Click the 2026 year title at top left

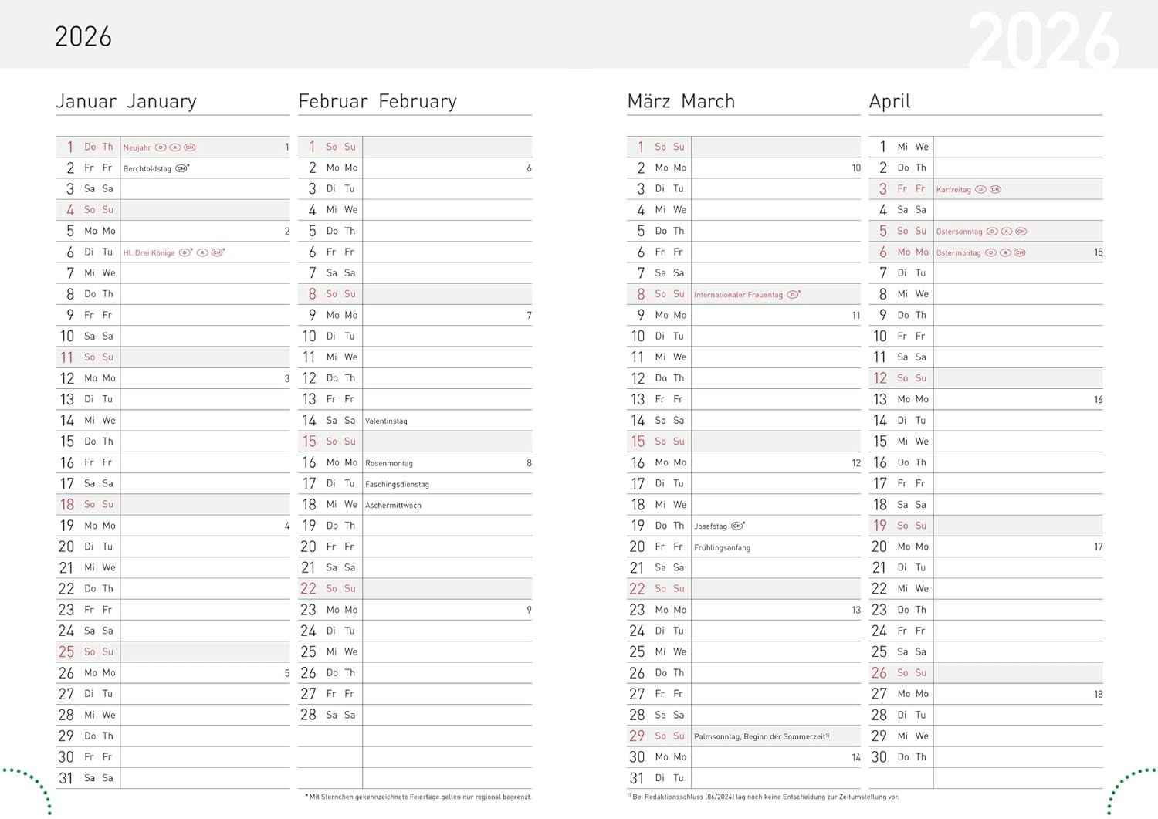[83, 37]
